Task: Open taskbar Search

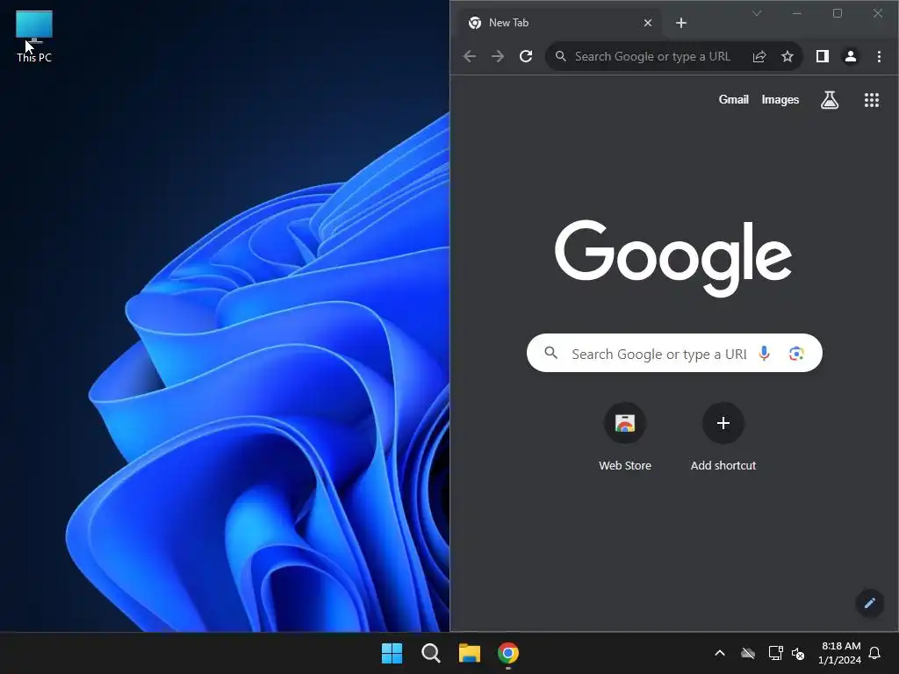Action: (x=430, y=653)
